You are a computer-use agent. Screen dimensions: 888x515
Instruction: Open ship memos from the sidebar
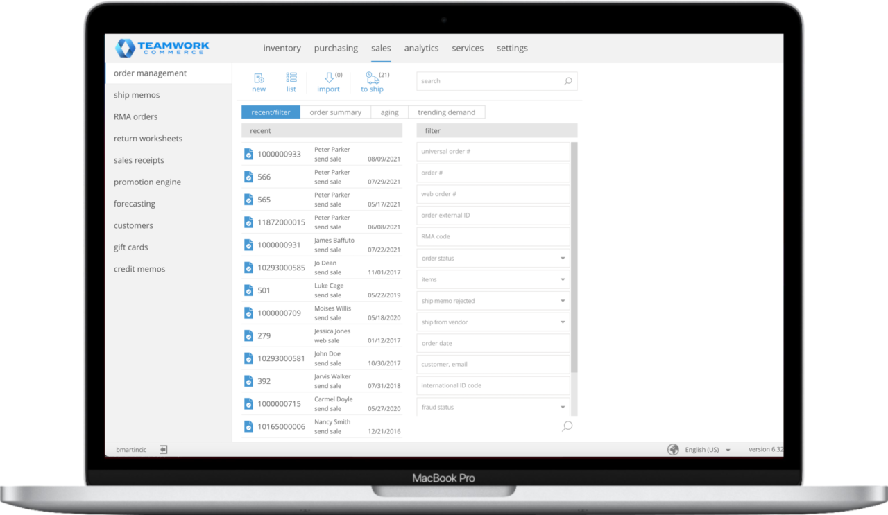click(x=136, y=95)
